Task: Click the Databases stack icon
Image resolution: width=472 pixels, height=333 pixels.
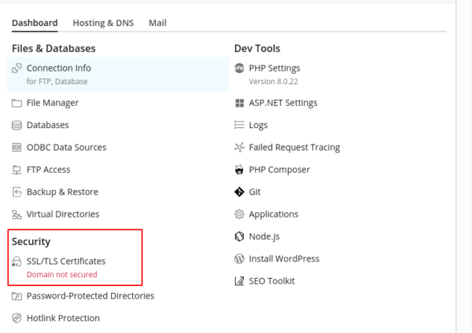Action: (17, 125)
